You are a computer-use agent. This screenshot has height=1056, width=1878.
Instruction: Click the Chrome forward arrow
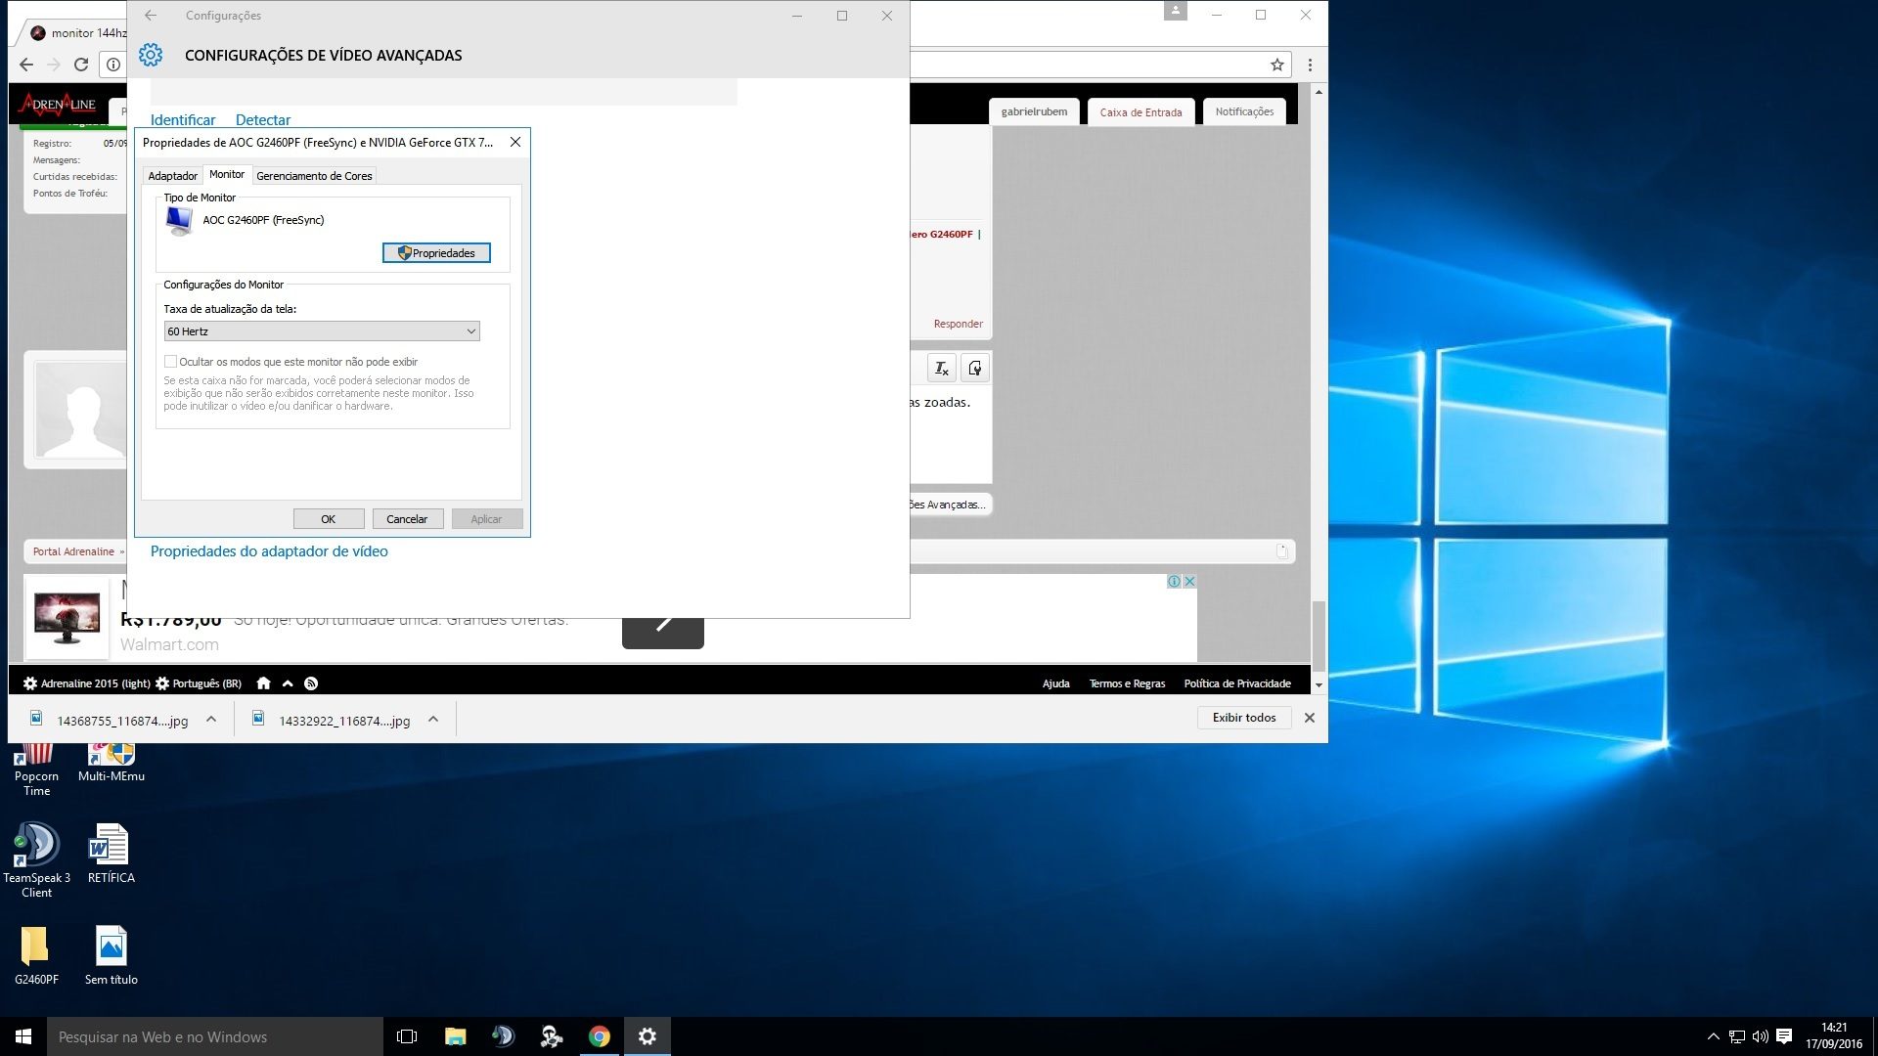[54, 65]
